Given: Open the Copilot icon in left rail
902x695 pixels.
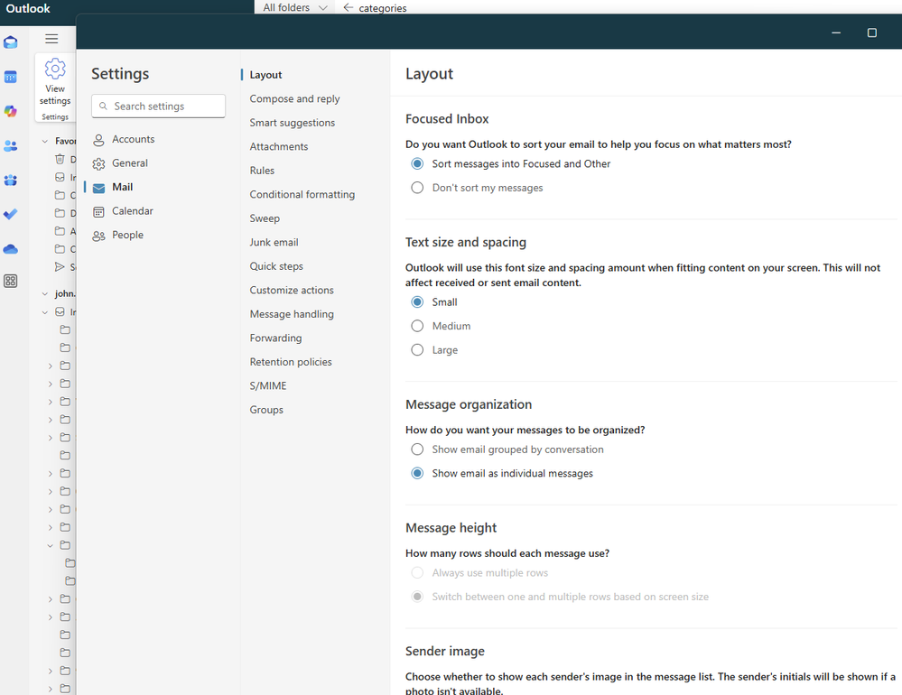Looking at the screenshot, I should (10, 111).
